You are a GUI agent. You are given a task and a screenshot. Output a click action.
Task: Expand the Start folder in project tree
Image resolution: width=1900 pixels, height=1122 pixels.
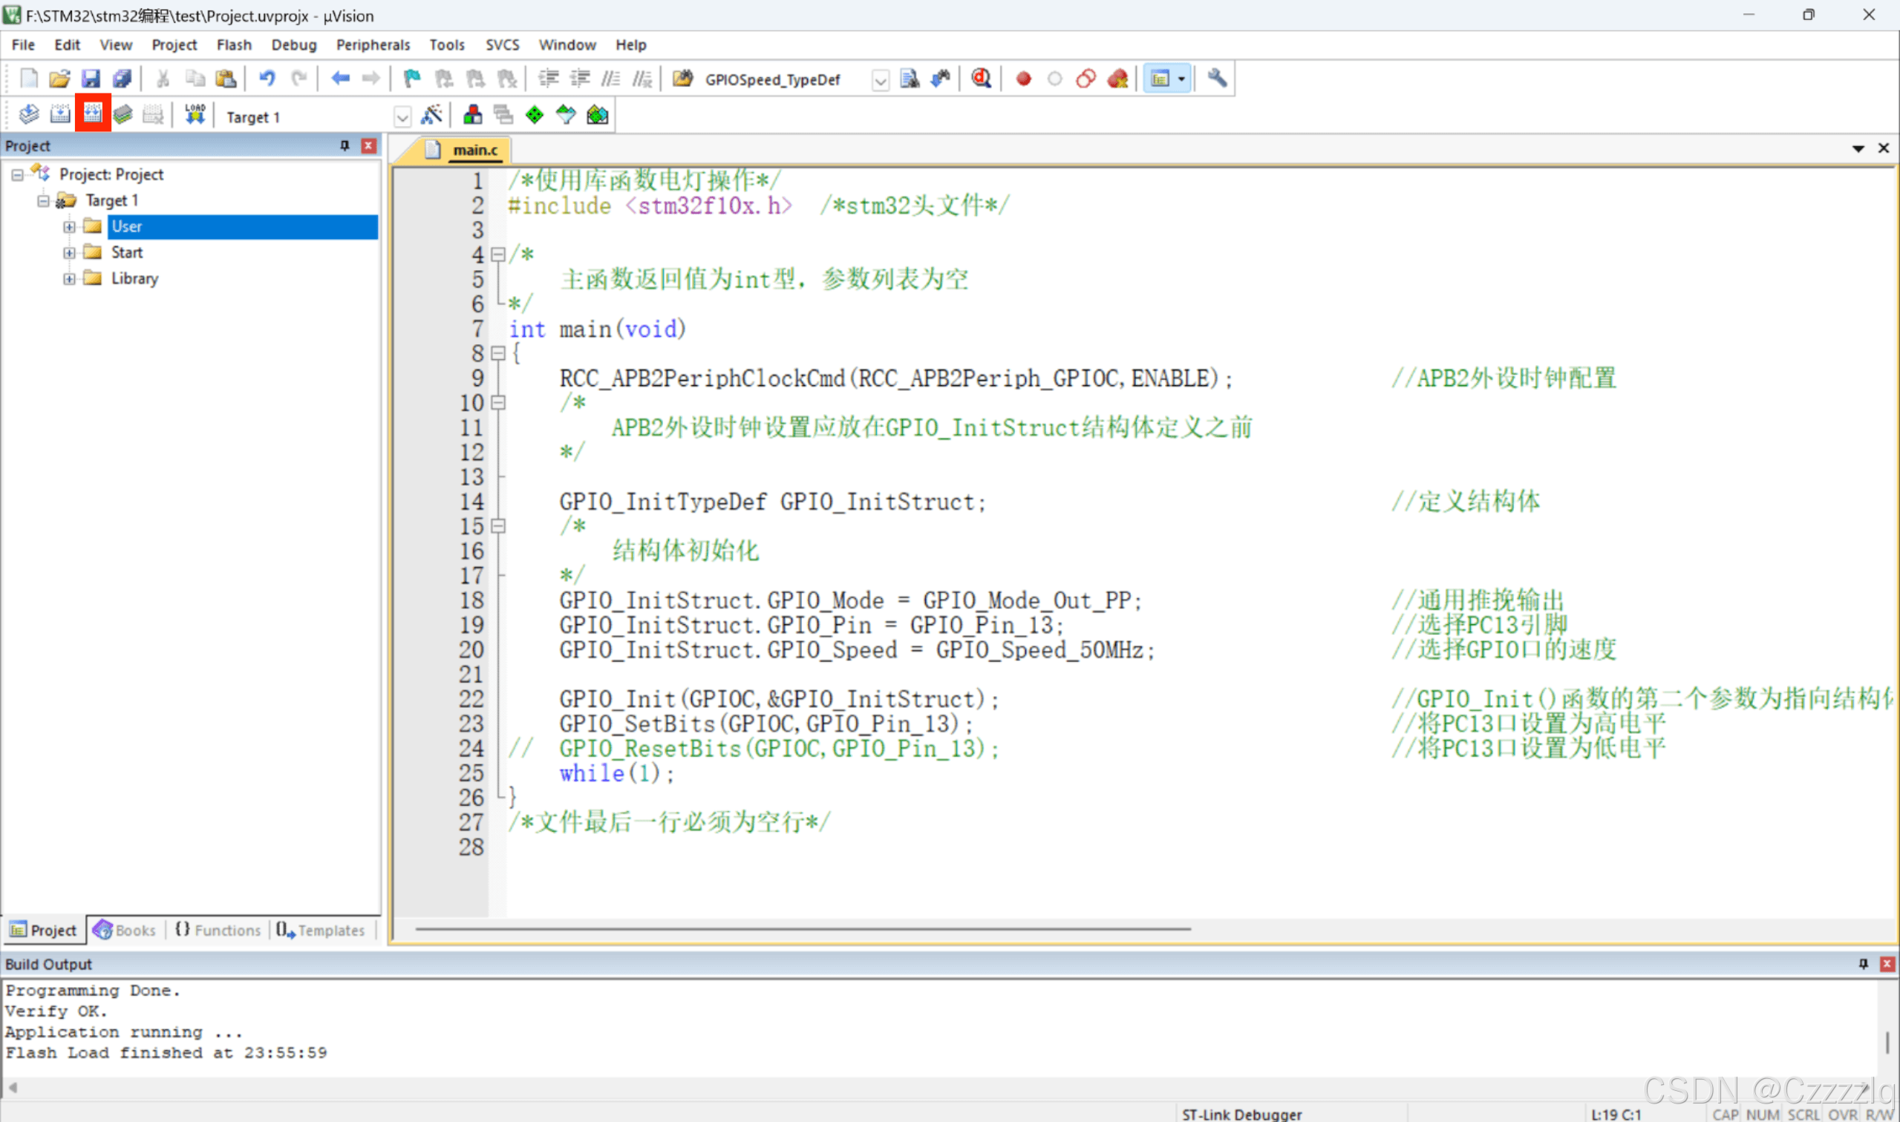pos(70,252)
